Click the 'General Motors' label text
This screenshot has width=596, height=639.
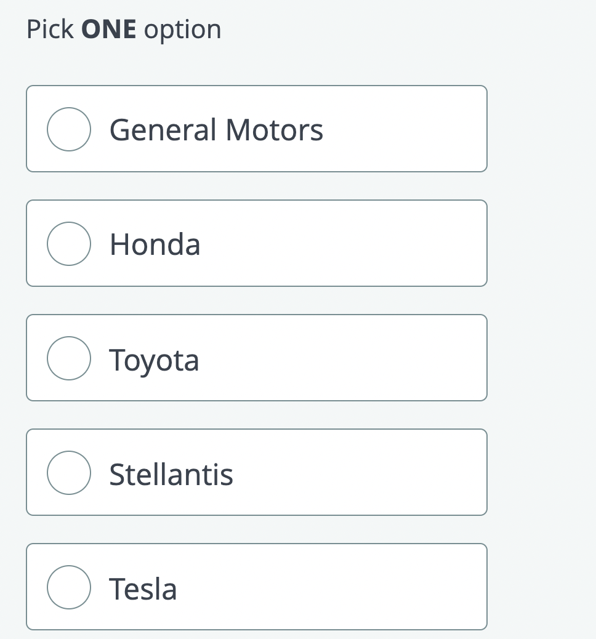pyautogui.click(x=217, y=130)
